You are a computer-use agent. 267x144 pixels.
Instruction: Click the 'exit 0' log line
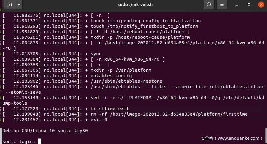coord(99,120)
